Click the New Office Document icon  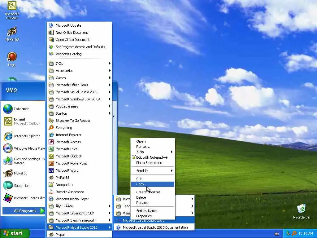tap(51, 32)
